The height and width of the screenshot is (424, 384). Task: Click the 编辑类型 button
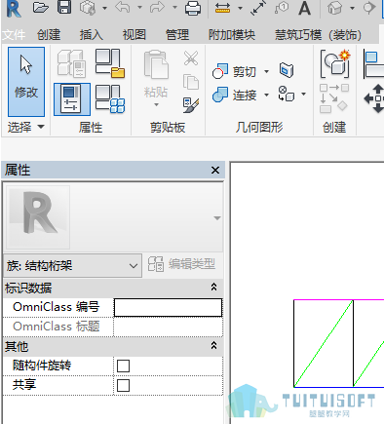182,264
